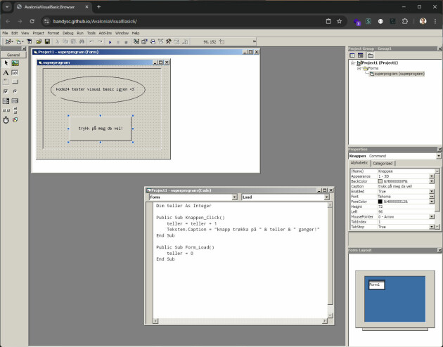Select the Shape tool in toolbox

tap(15, 120)
